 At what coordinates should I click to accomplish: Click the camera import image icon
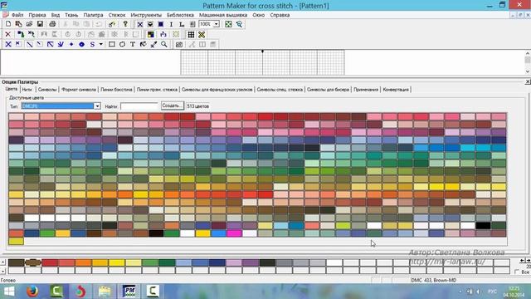coord(179,44)
